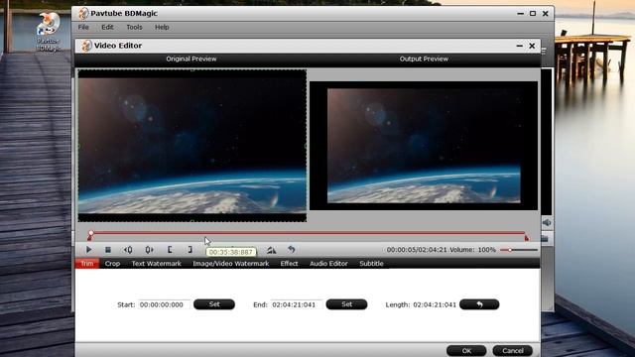Reset trim length with the arrow button
635x357 pixels.
[x=479, y=304]
